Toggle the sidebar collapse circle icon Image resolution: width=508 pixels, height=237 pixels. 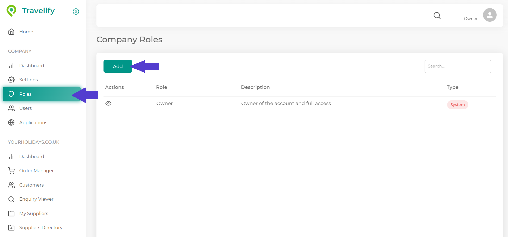(x=76, y=11)
